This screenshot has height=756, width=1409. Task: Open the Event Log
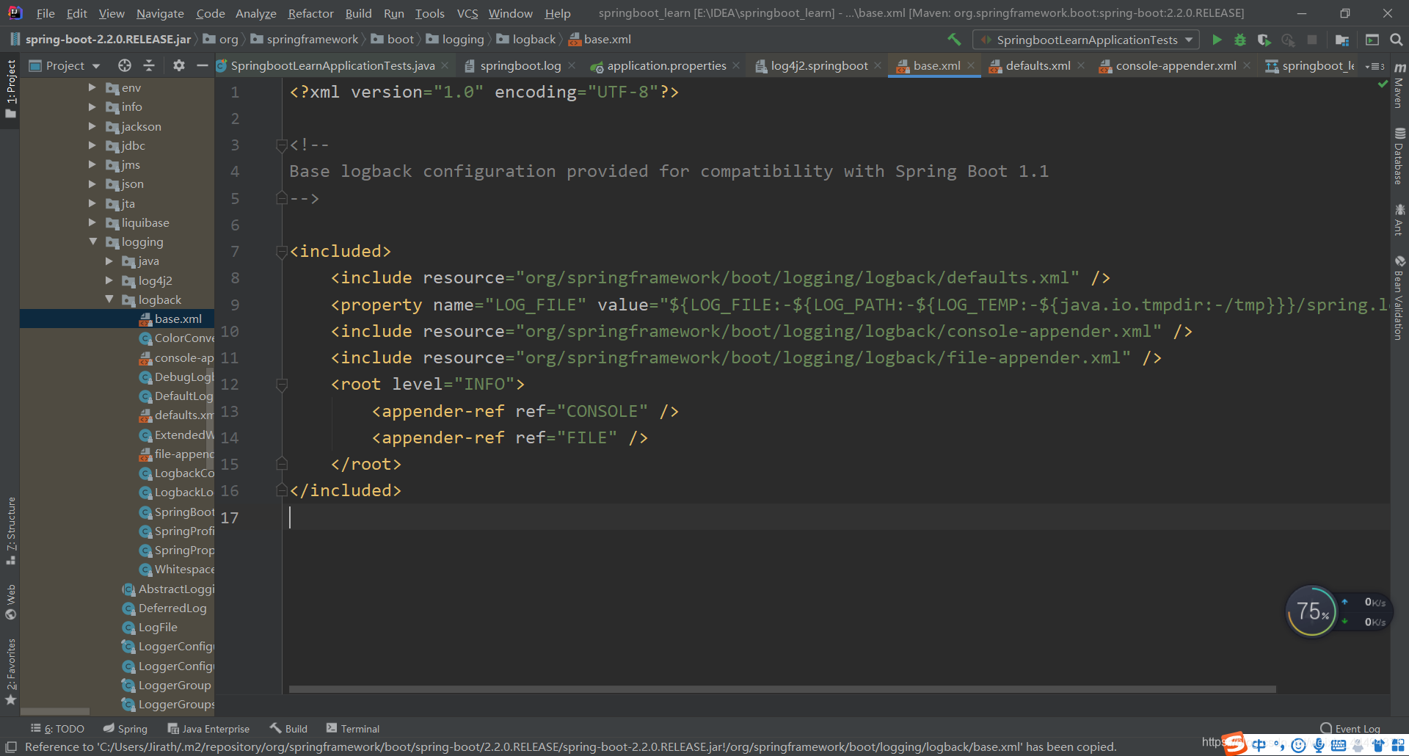pos(1350,729)
